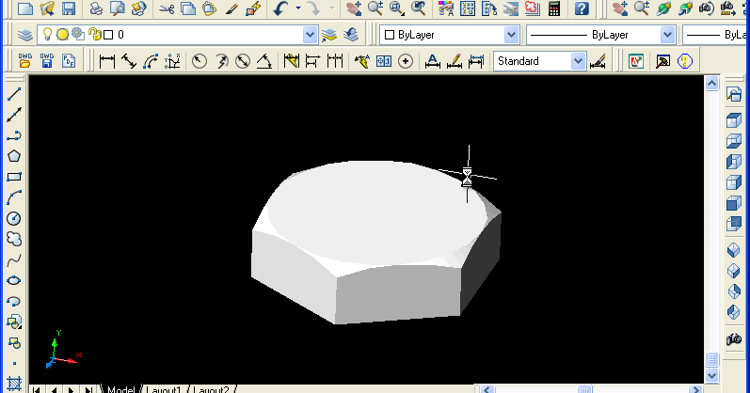Image resolution: width=750 pixels, height=393 pixels.
Task: Switch to SW Isometric view
Action: click(734, 250)
